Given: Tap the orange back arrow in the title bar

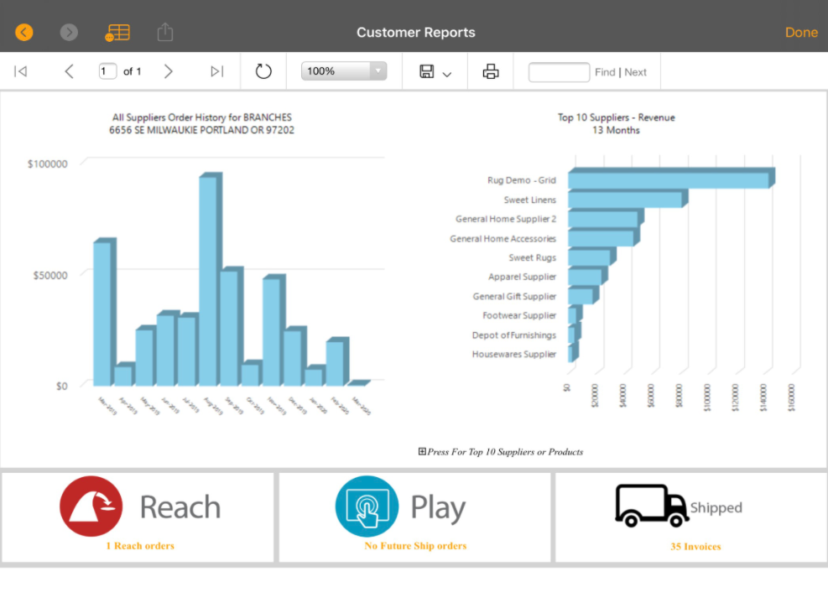Looking at the screenshot, I should coord(23,32).
